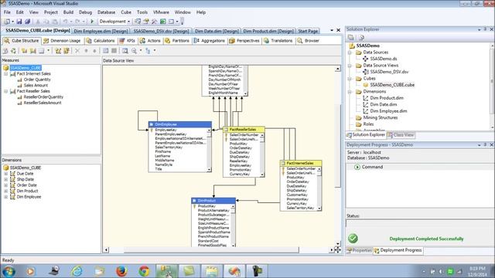Switch to the Dimension Usage tab
The width and height of the screenshot is (495, 278).
pyautogui.click(x=62, y=41)
